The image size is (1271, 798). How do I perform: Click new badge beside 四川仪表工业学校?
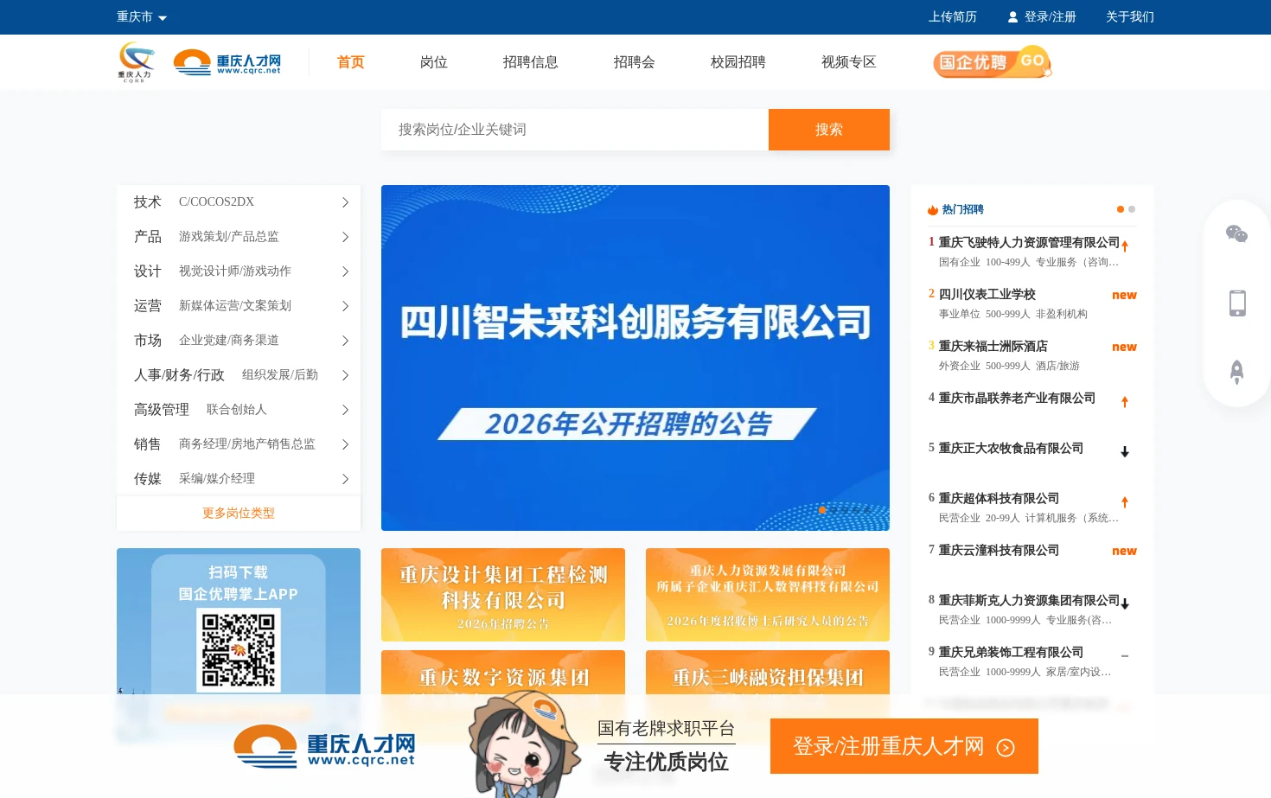1124,296
